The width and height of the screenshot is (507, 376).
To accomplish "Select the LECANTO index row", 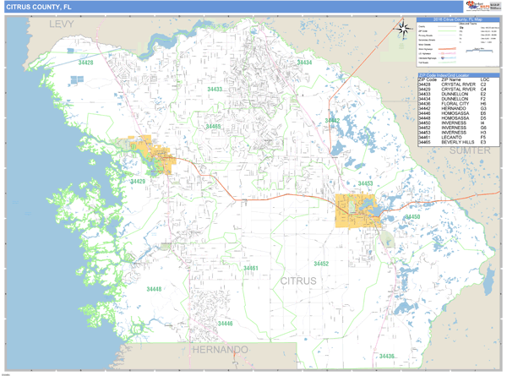I will 459,138.
